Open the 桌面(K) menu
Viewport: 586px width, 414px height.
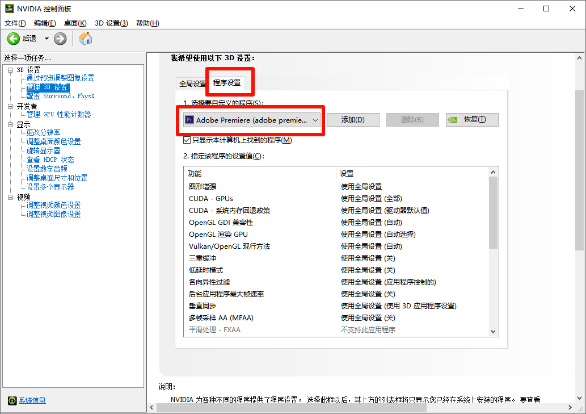pos(75,23)
